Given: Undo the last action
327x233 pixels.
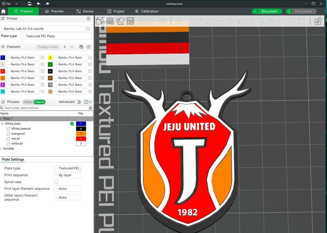Looking at the screenshot, I should (38, 4).
